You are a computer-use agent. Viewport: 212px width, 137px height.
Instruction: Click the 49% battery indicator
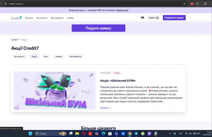click(x=197, y=133)
